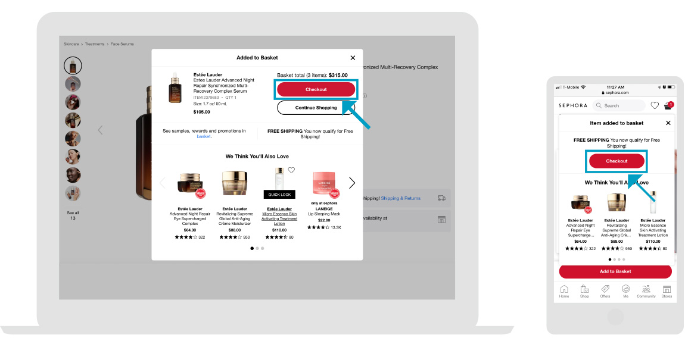The height and width of the screenshot is (344, 685).
Task: Tap the phone's red Add to Basket button
Action: (x=615, y=271)
